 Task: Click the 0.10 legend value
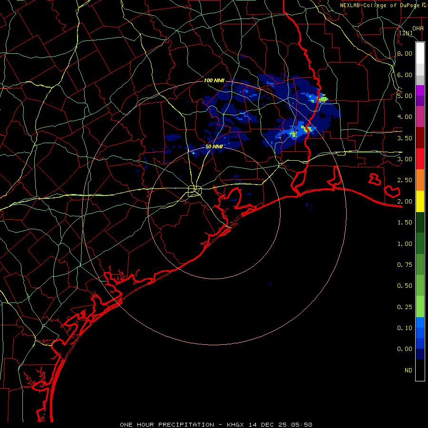tap(405, 328)
